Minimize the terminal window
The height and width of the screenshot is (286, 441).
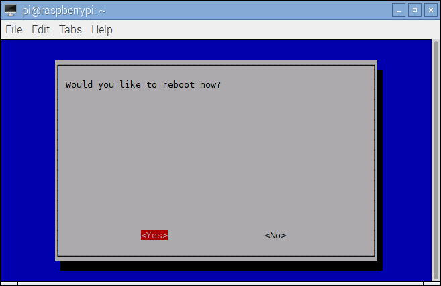pos(399,11)
